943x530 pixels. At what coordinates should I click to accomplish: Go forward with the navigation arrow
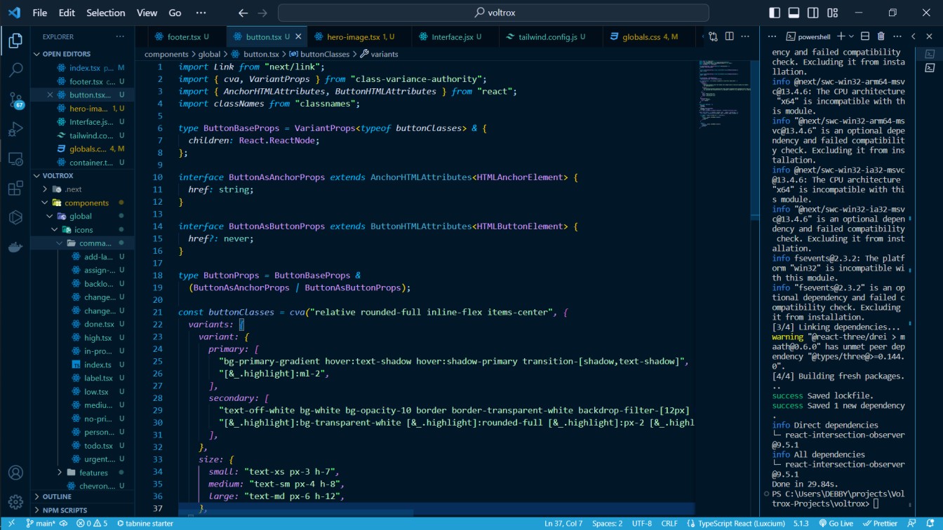262,13
